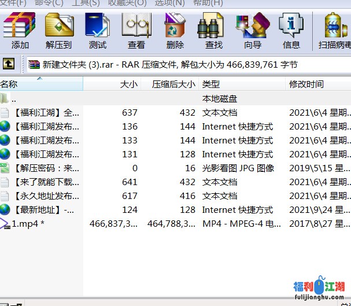Image resolution: width=351 pixels, height=306 pixels.
Task: Go up one folder level button
Action: pyautogui.click(x=9, y=64)
